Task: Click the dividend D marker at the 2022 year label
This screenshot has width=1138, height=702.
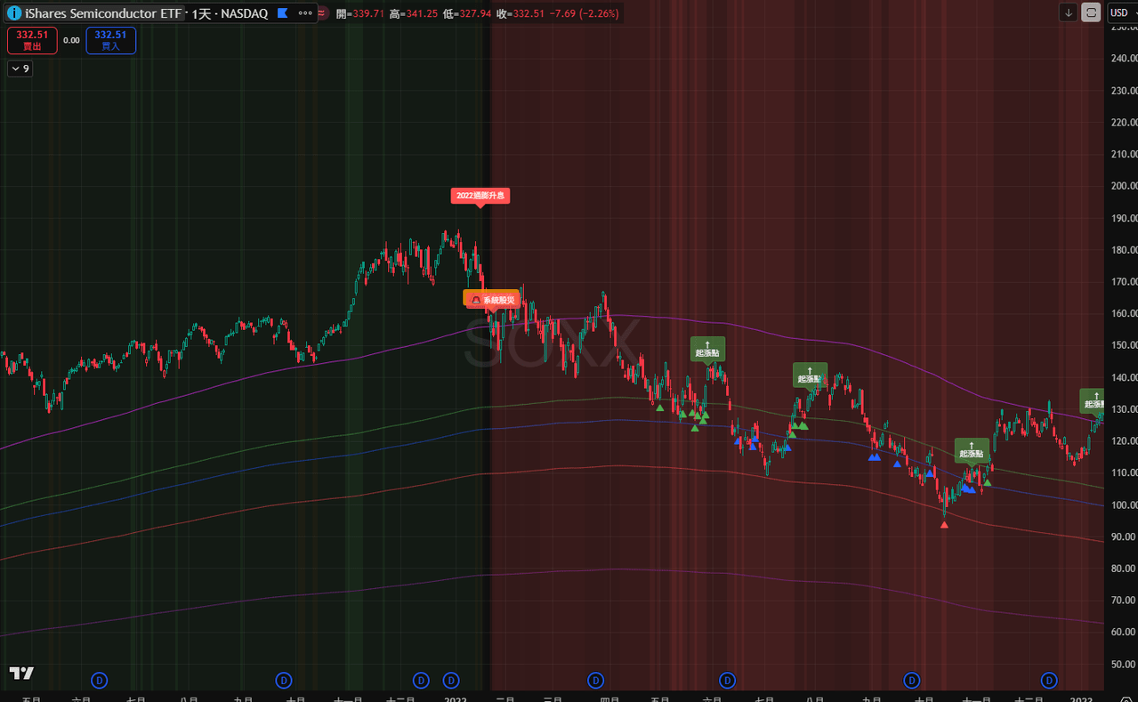Action: tap(451, 681)
